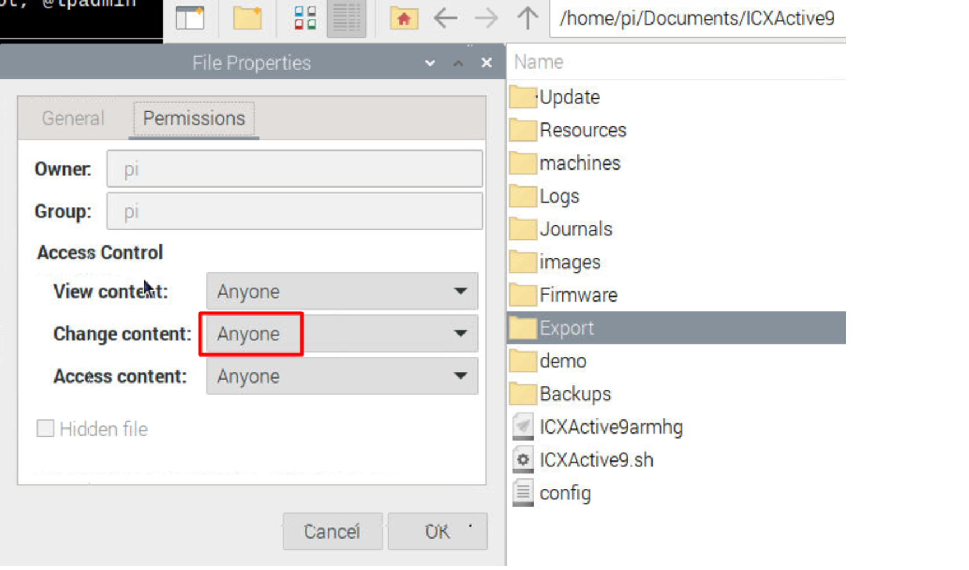
Task: Open the View content dropdown
Action: pos(342,291)
